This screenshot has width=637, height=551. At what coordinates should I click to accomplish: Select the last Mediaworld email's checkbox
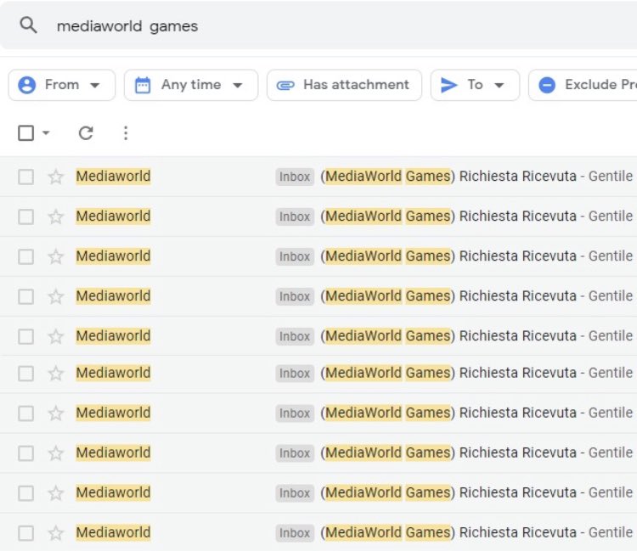pyautogui.click(x=26, y=533)
